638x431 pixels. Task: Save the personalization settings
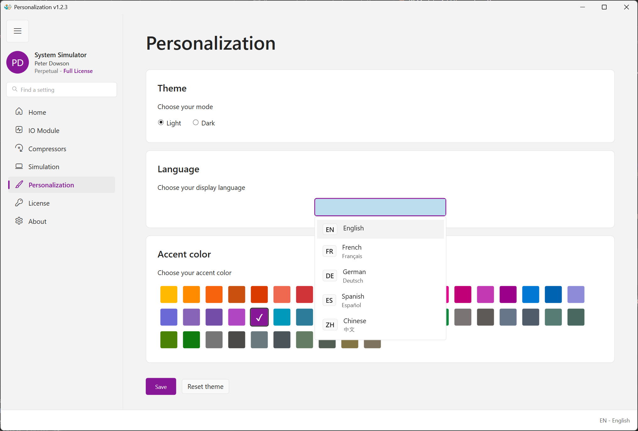click(x=161, y=386)
